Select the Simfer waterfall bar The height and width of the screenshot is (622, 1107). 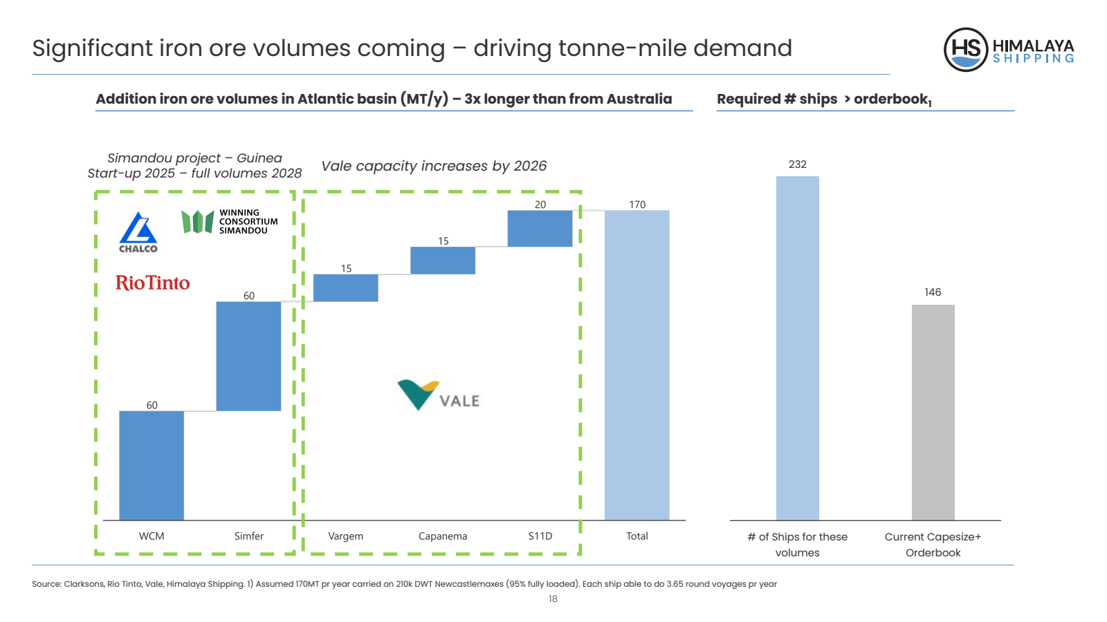point(248,356)
